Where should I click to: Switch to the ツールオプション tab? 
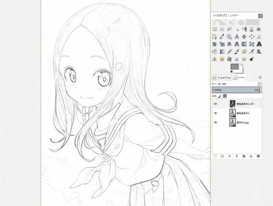tap(222, 78)
